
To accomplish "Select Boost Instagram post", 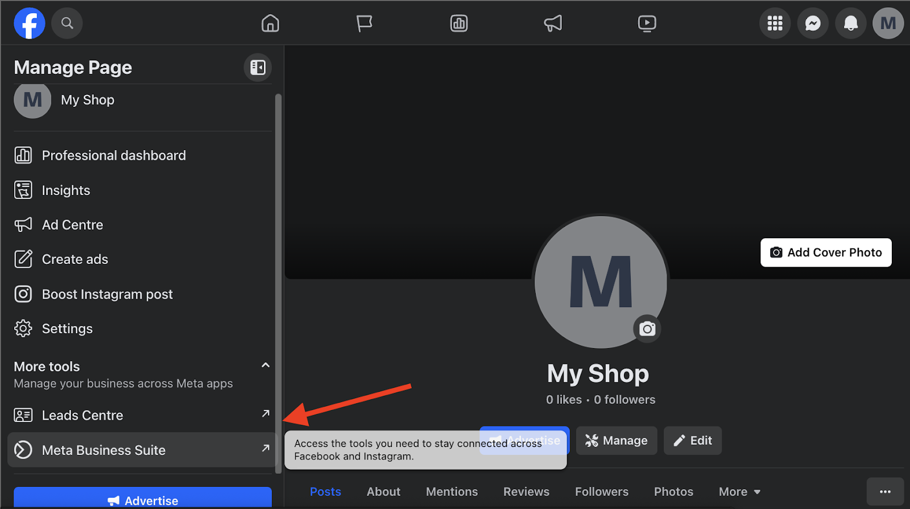I will 141,294.
